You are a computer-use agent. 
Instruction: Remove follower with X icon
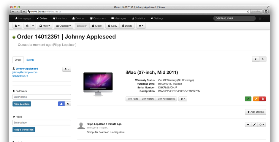tap(68, 104)
